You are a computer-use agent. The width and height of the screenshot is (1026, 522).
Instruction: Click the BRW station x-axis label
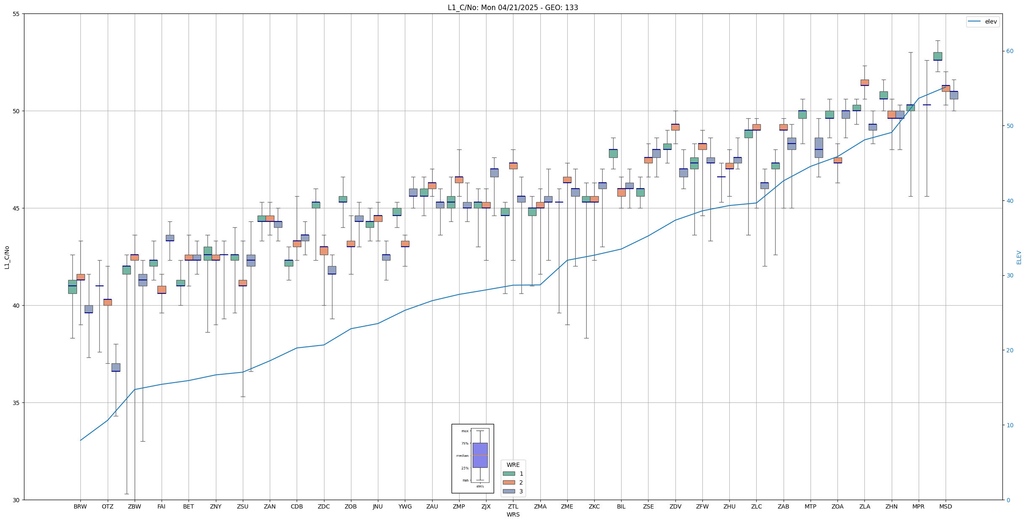pos(80,506)
